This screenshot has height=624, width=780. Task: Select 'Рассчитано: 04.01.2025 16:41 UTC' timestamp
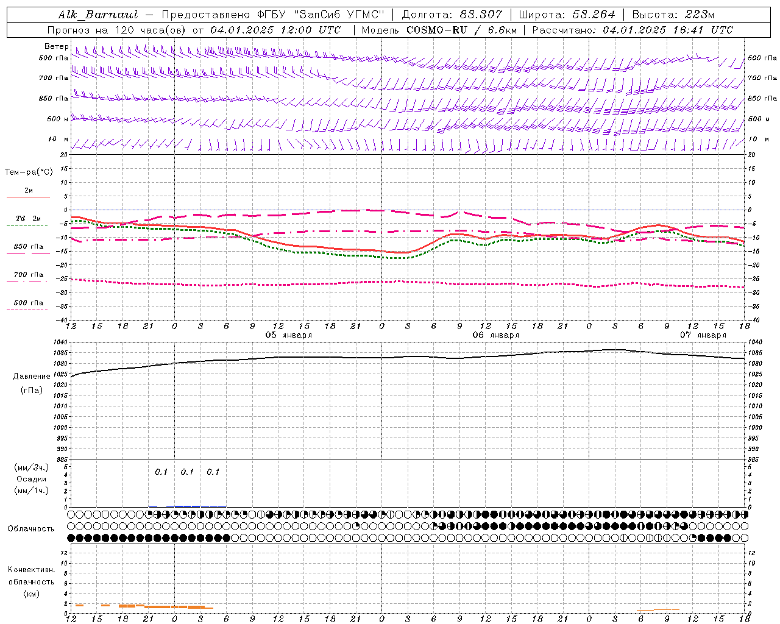633,30
